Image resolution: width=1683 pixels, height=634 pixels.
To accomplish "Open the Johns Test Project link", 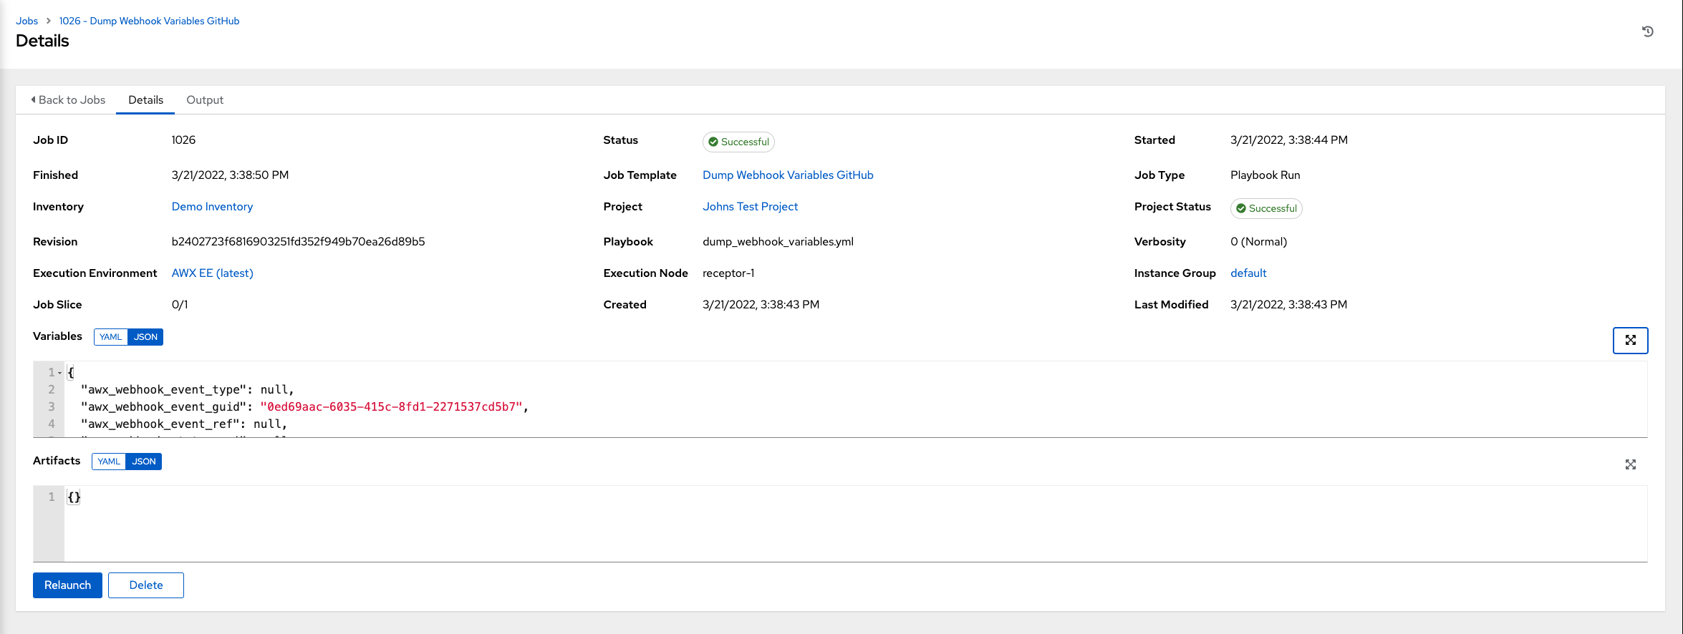I will (750, 207).
